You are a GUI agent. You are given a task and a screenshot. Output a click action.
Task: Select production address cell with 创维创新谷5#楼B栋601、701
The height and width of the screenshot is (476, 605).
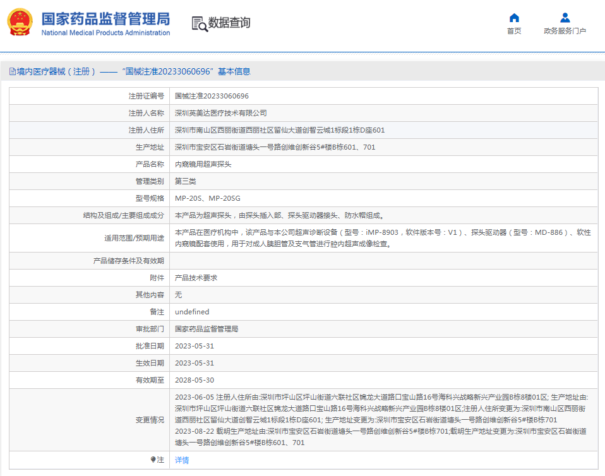[275, 147]
